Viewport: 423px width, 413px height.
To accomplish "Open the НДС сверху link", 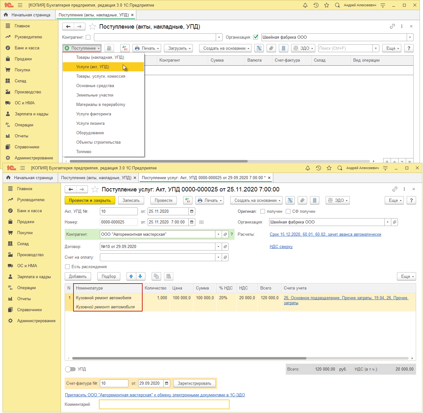I will click(x=281, y=246).
